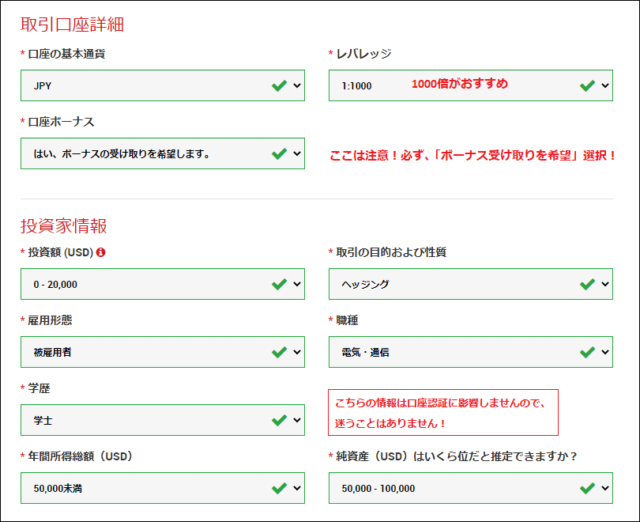
Task: Click the checkmark icon in the レバレッジ field
Action: pyautogui.click(x=586, y=85)
